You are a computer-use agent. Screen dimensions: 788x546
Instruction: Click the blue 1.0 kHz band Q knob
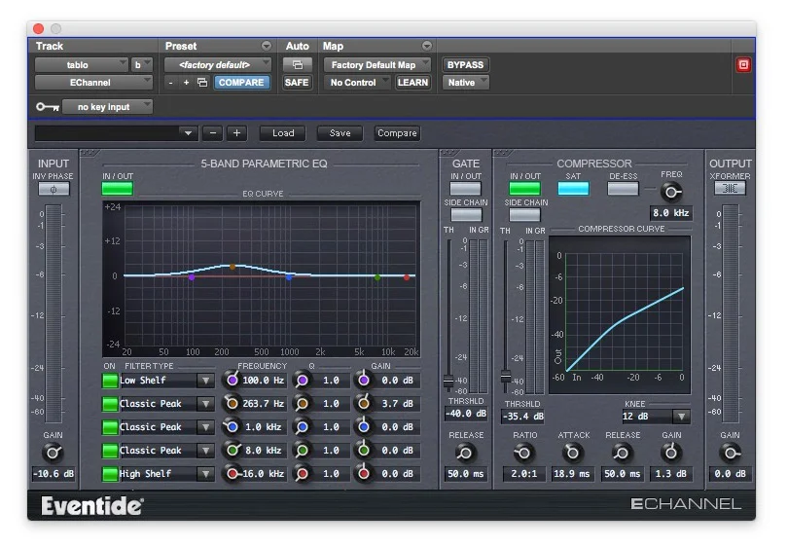(302, 427)
